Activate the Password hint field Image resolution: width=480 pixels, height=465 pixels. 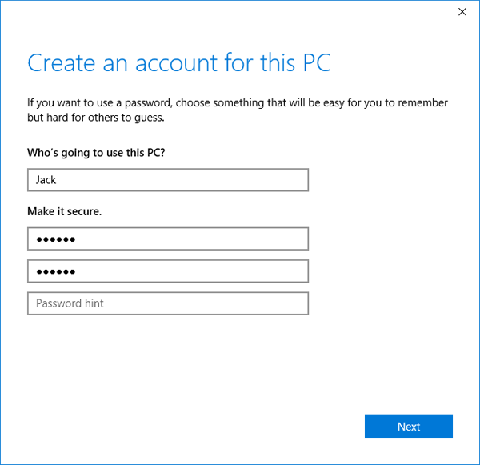click(x=167, y=303)
